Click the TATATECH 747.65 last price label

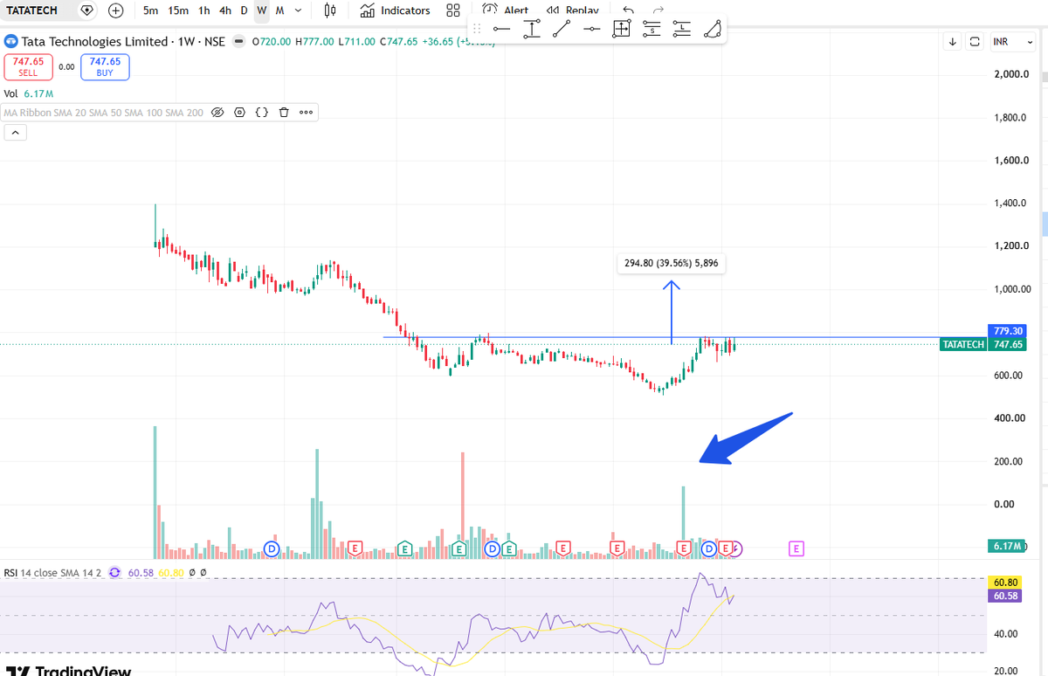click(983, 345)
